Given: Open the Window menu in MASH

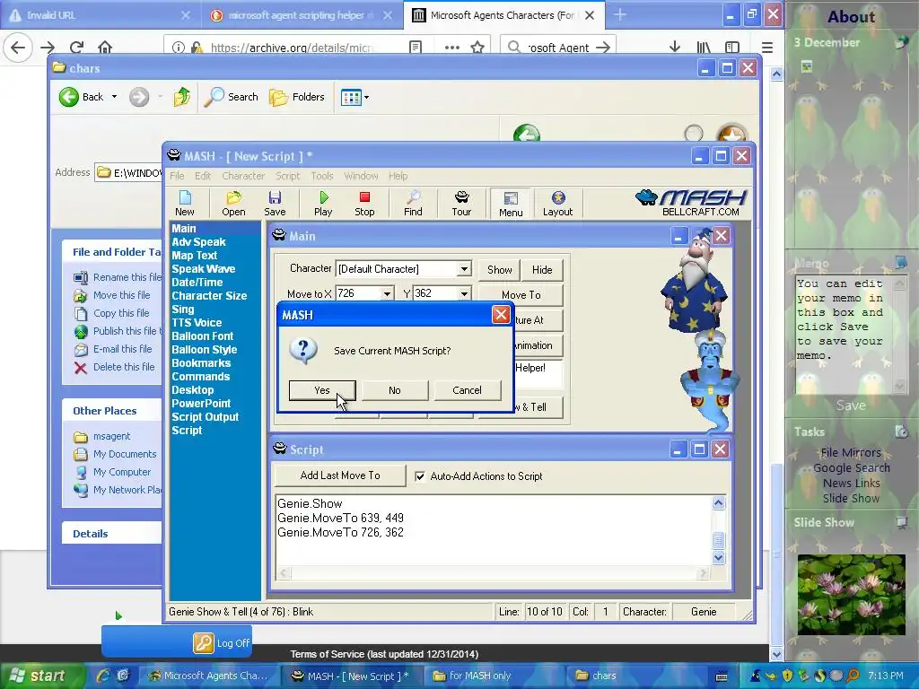Looking at the screenshot, I should tap(361, 176).
